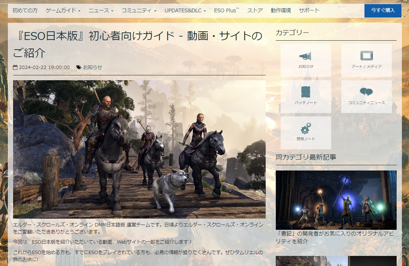The image size is (409, 266).
Task: Click the paragraph starting これからESOを始める方も
Action: [138, 256]
